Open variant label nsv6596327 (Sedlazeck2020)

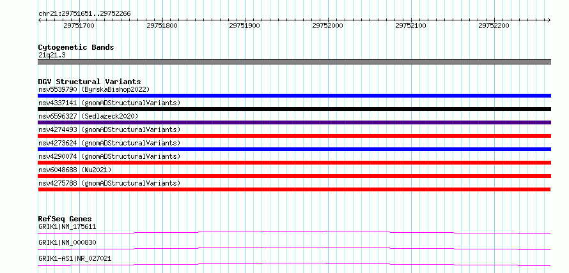(88, 116)
